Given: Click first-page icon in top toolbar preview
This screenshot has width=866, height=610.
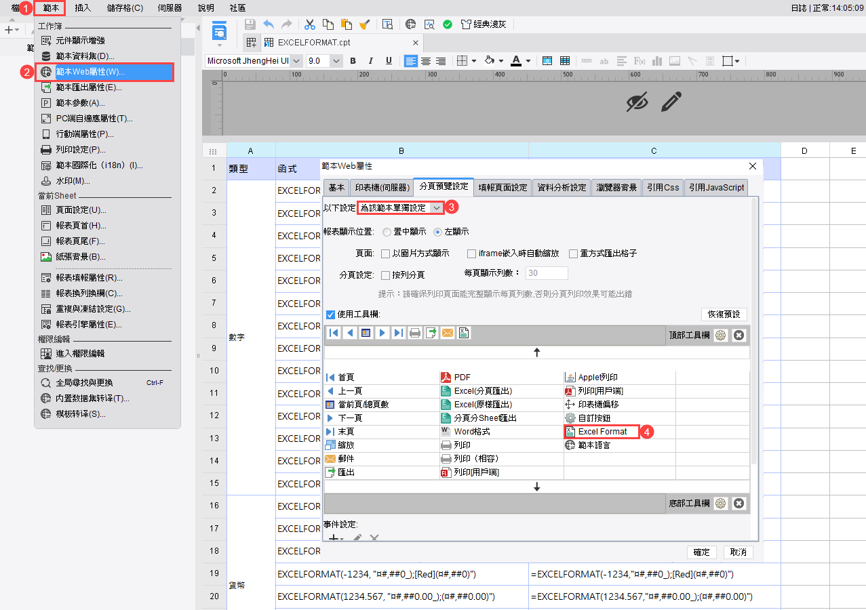Looking at the screenshot, I should (x=334, y=333).
